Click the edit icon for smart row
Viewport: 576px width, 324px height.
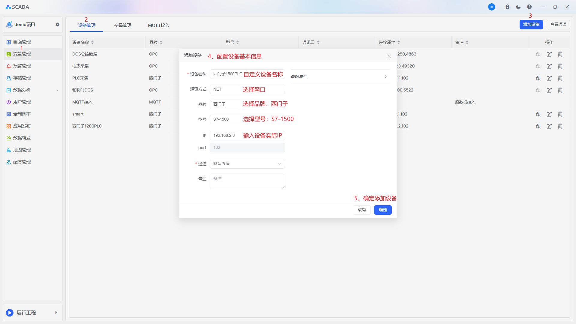549,114
